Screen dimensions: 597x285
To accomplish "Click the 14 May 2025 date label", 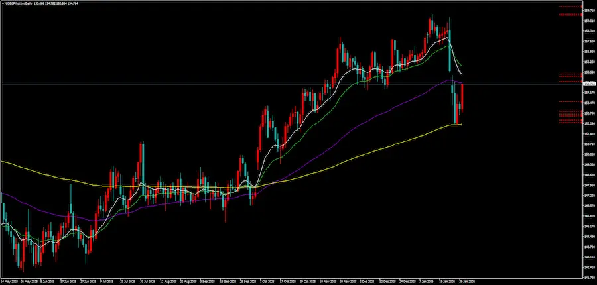I will click(x=9, y=280).
